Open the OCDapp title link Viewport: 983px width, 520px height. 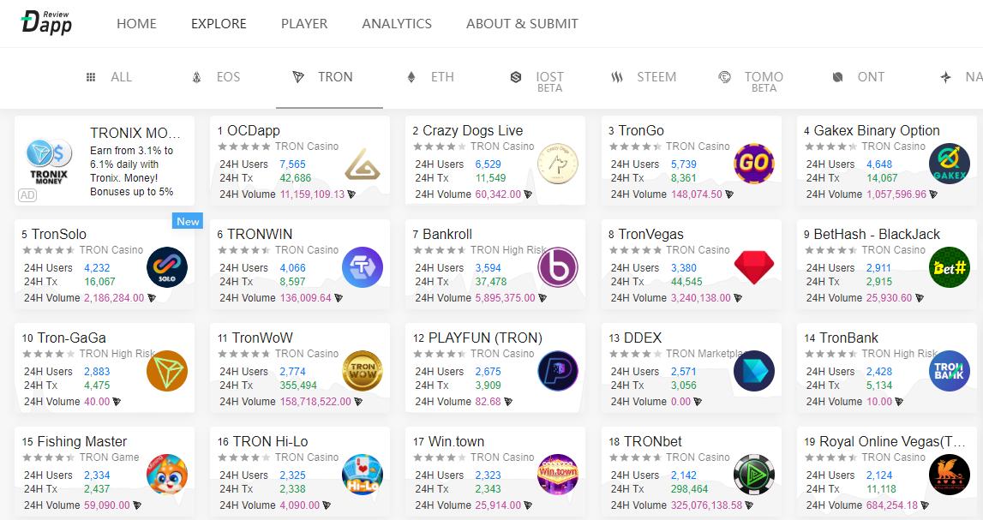tap(254, 130)
